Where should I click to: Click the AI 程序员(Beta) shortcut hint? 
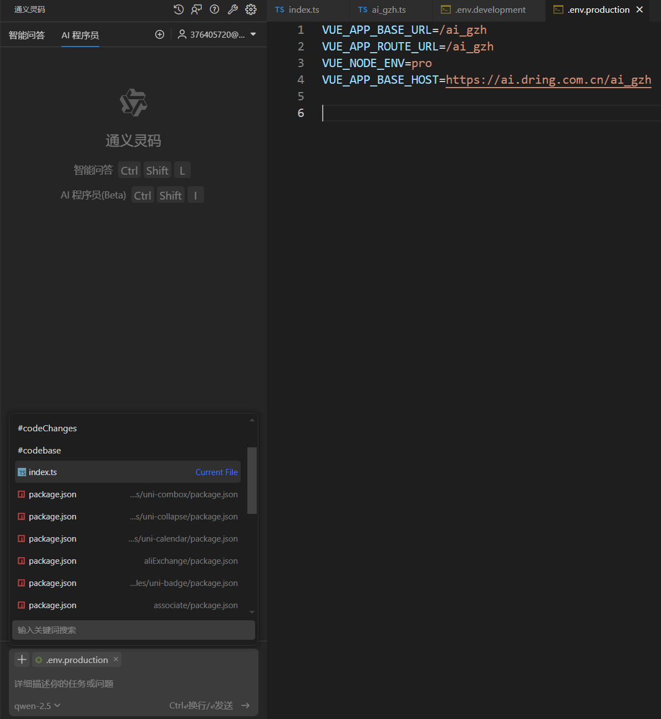pyautogui.click(x=132, y=195)
